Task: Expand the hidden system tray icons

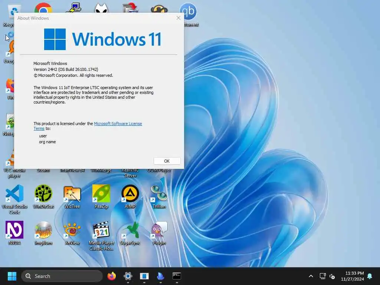Action: coord(311,276)
